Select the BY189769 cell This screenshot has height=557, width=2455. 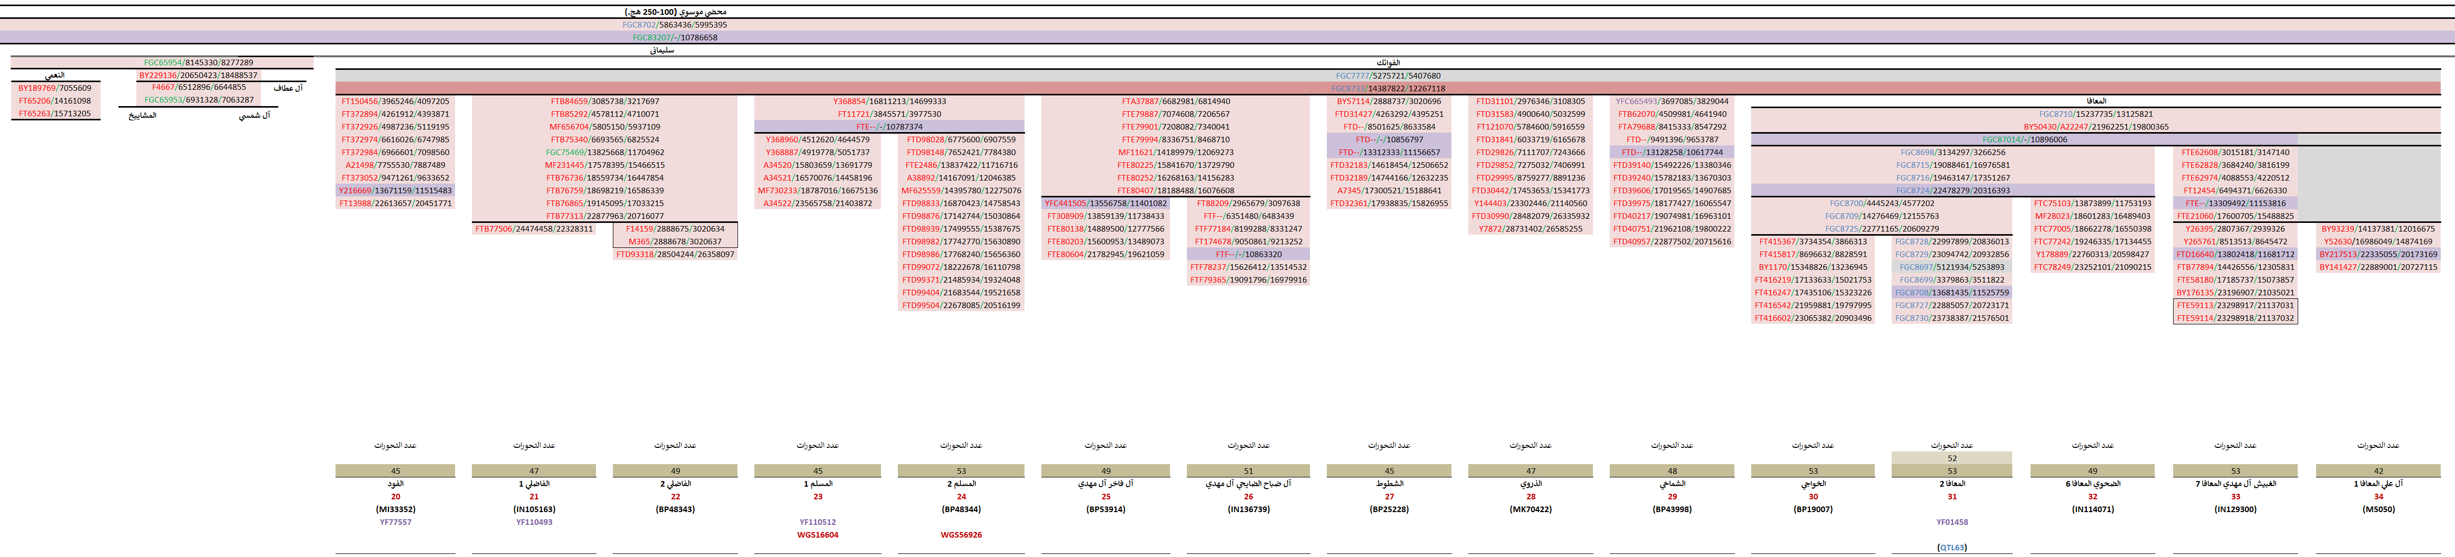tap(54, 88)
